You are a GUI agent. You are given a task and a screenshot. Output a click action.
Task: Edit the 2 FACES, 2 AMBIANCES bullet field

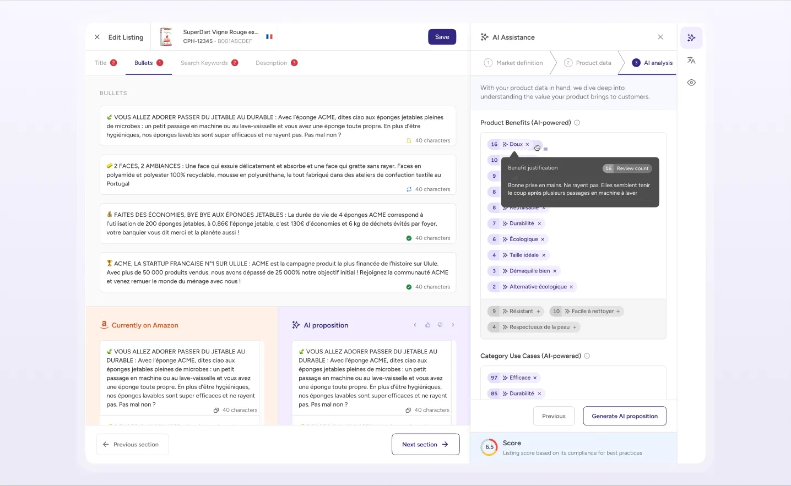click(x=278, y=174)
